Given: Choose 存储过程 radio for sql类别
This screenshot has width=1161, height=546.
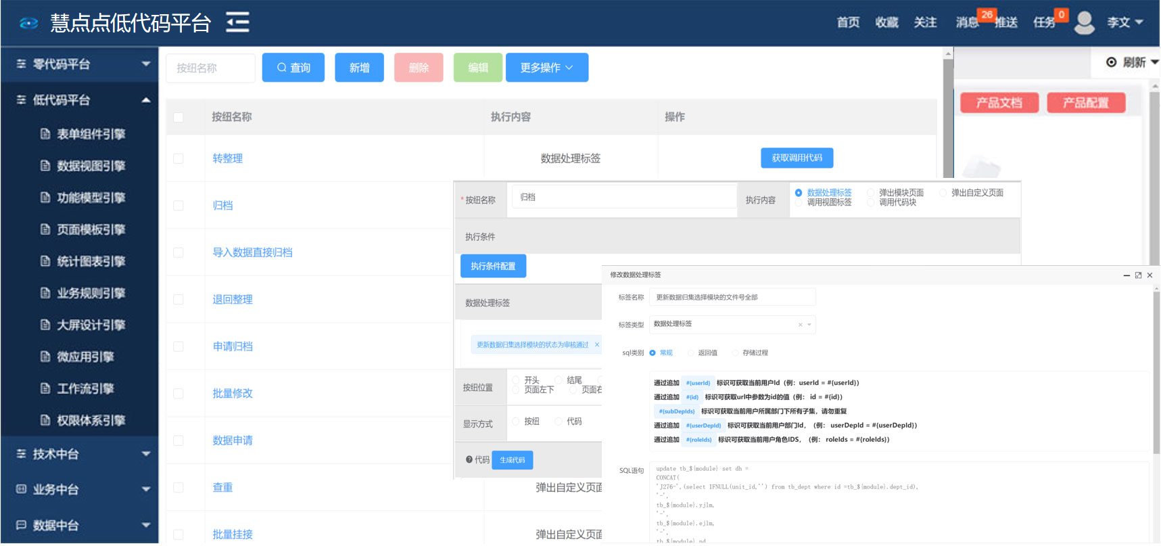Looking at the screenshot, I should (736, 352).
